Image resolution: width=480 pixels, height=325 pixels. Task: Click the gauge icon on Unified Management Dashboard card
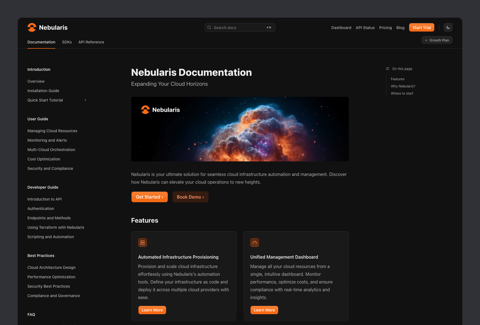click(255, 243)
